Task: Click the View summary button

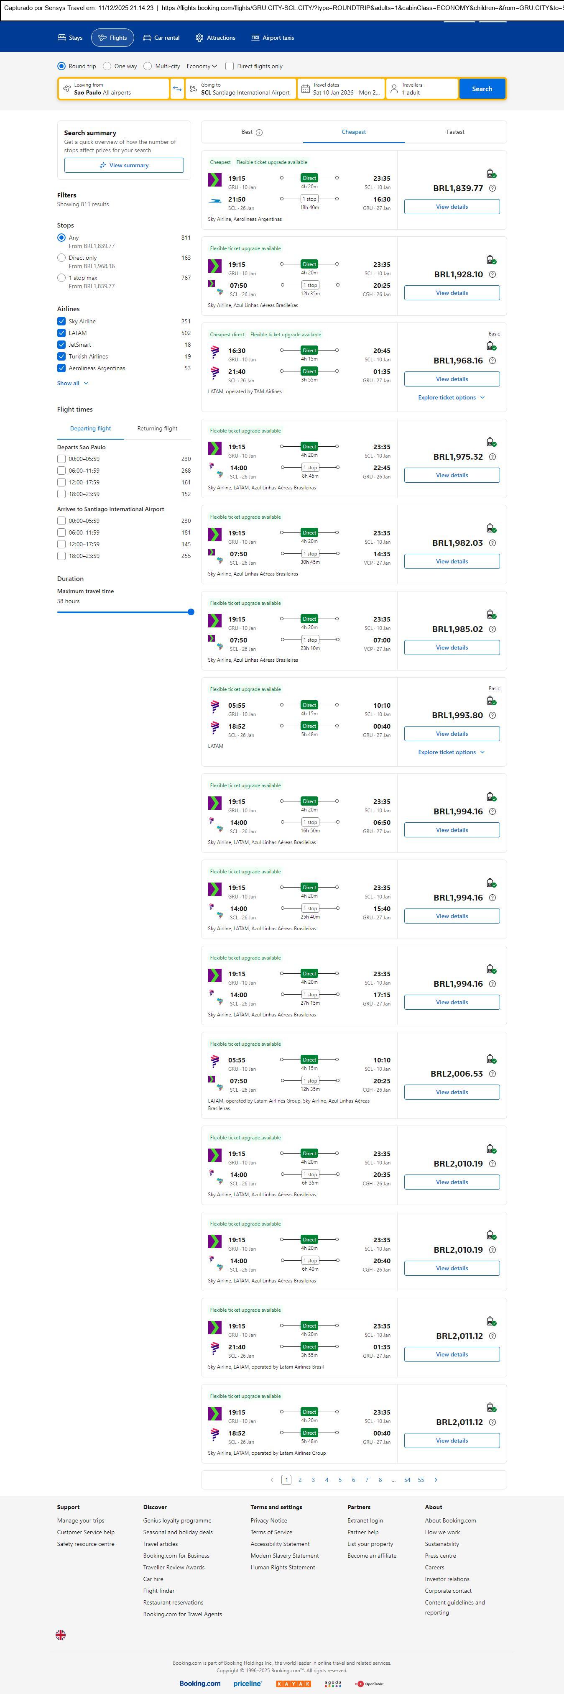Action: [x=124, y=166]
